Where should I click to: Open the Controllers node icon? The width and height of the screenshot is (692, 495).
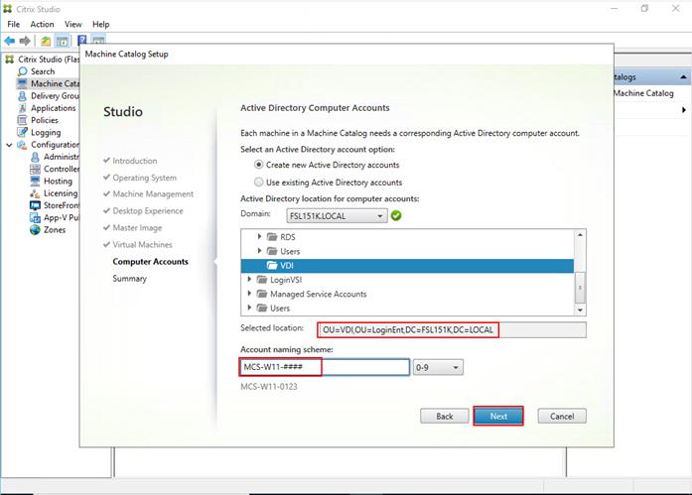[36, 169]
